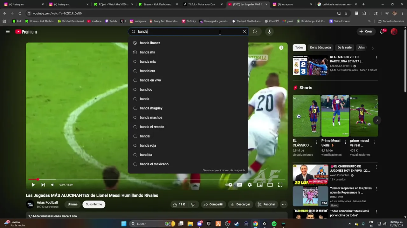Seek in the video progress bar

point(157,180)
